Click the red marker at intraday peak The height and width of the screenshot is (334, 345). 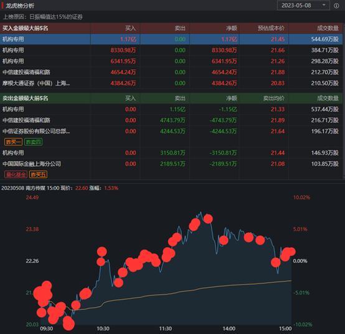[x=208, y=219]
